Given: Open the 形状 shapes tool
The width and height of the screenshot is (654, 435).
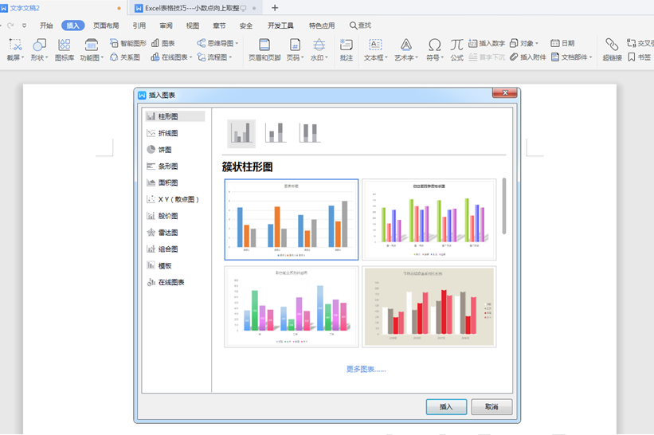Looking at the screenshot, I should (39, 49).
